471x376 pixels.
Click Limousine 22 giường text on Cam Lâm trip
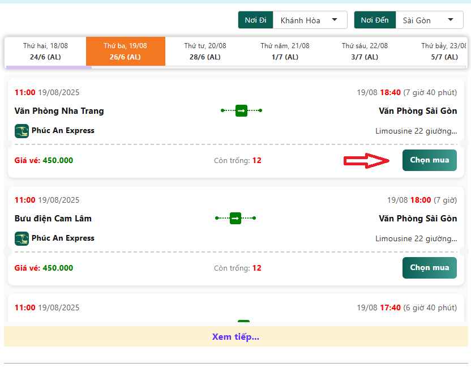416,238
